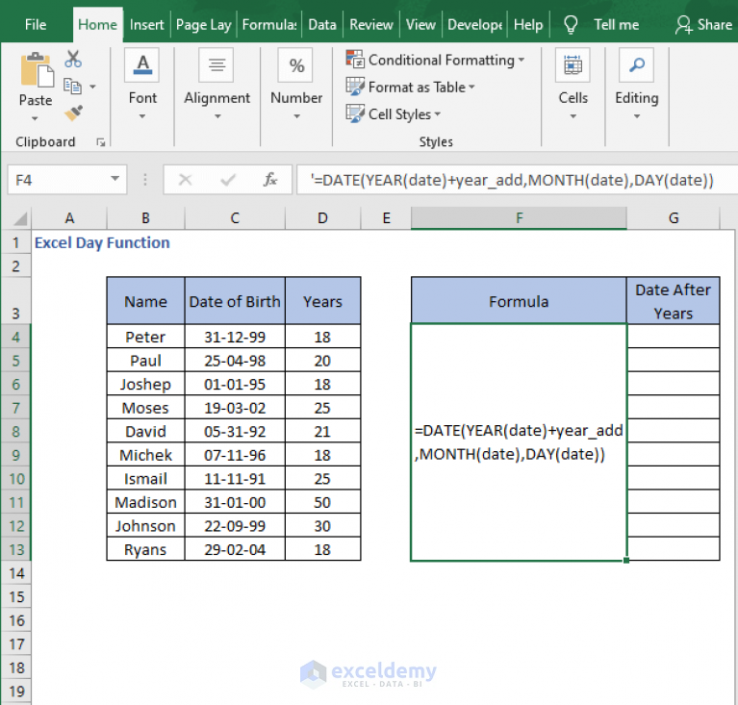Click the Copy icon

pos(72,87)
